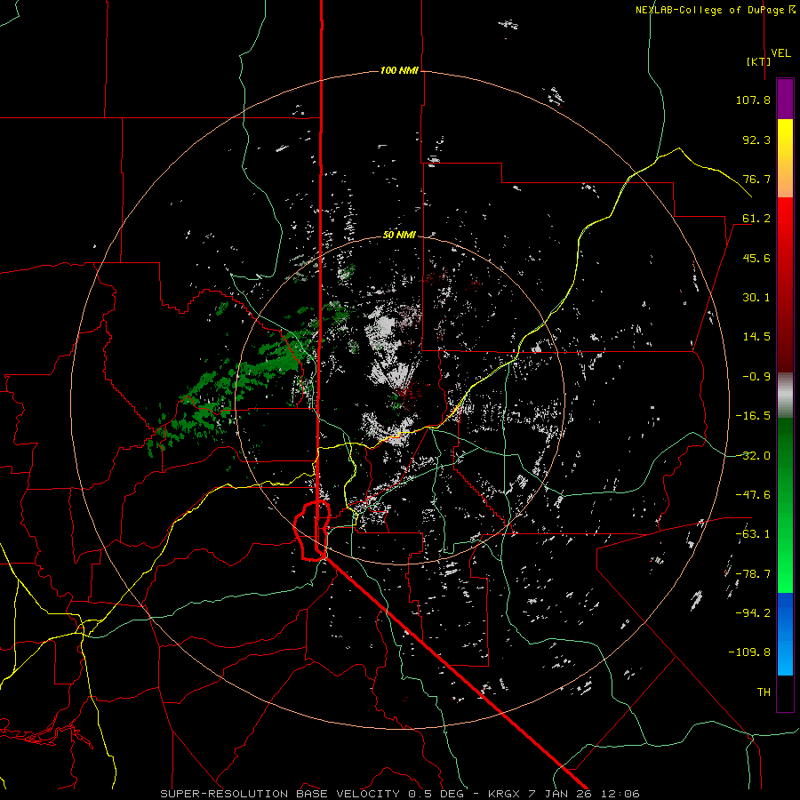Click the 107.8 velocity scale value
The width and height of the screenshot is (800, 800).
point(753,100)
